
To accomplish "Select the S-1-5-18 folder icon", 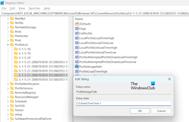I will click(16, 49).
